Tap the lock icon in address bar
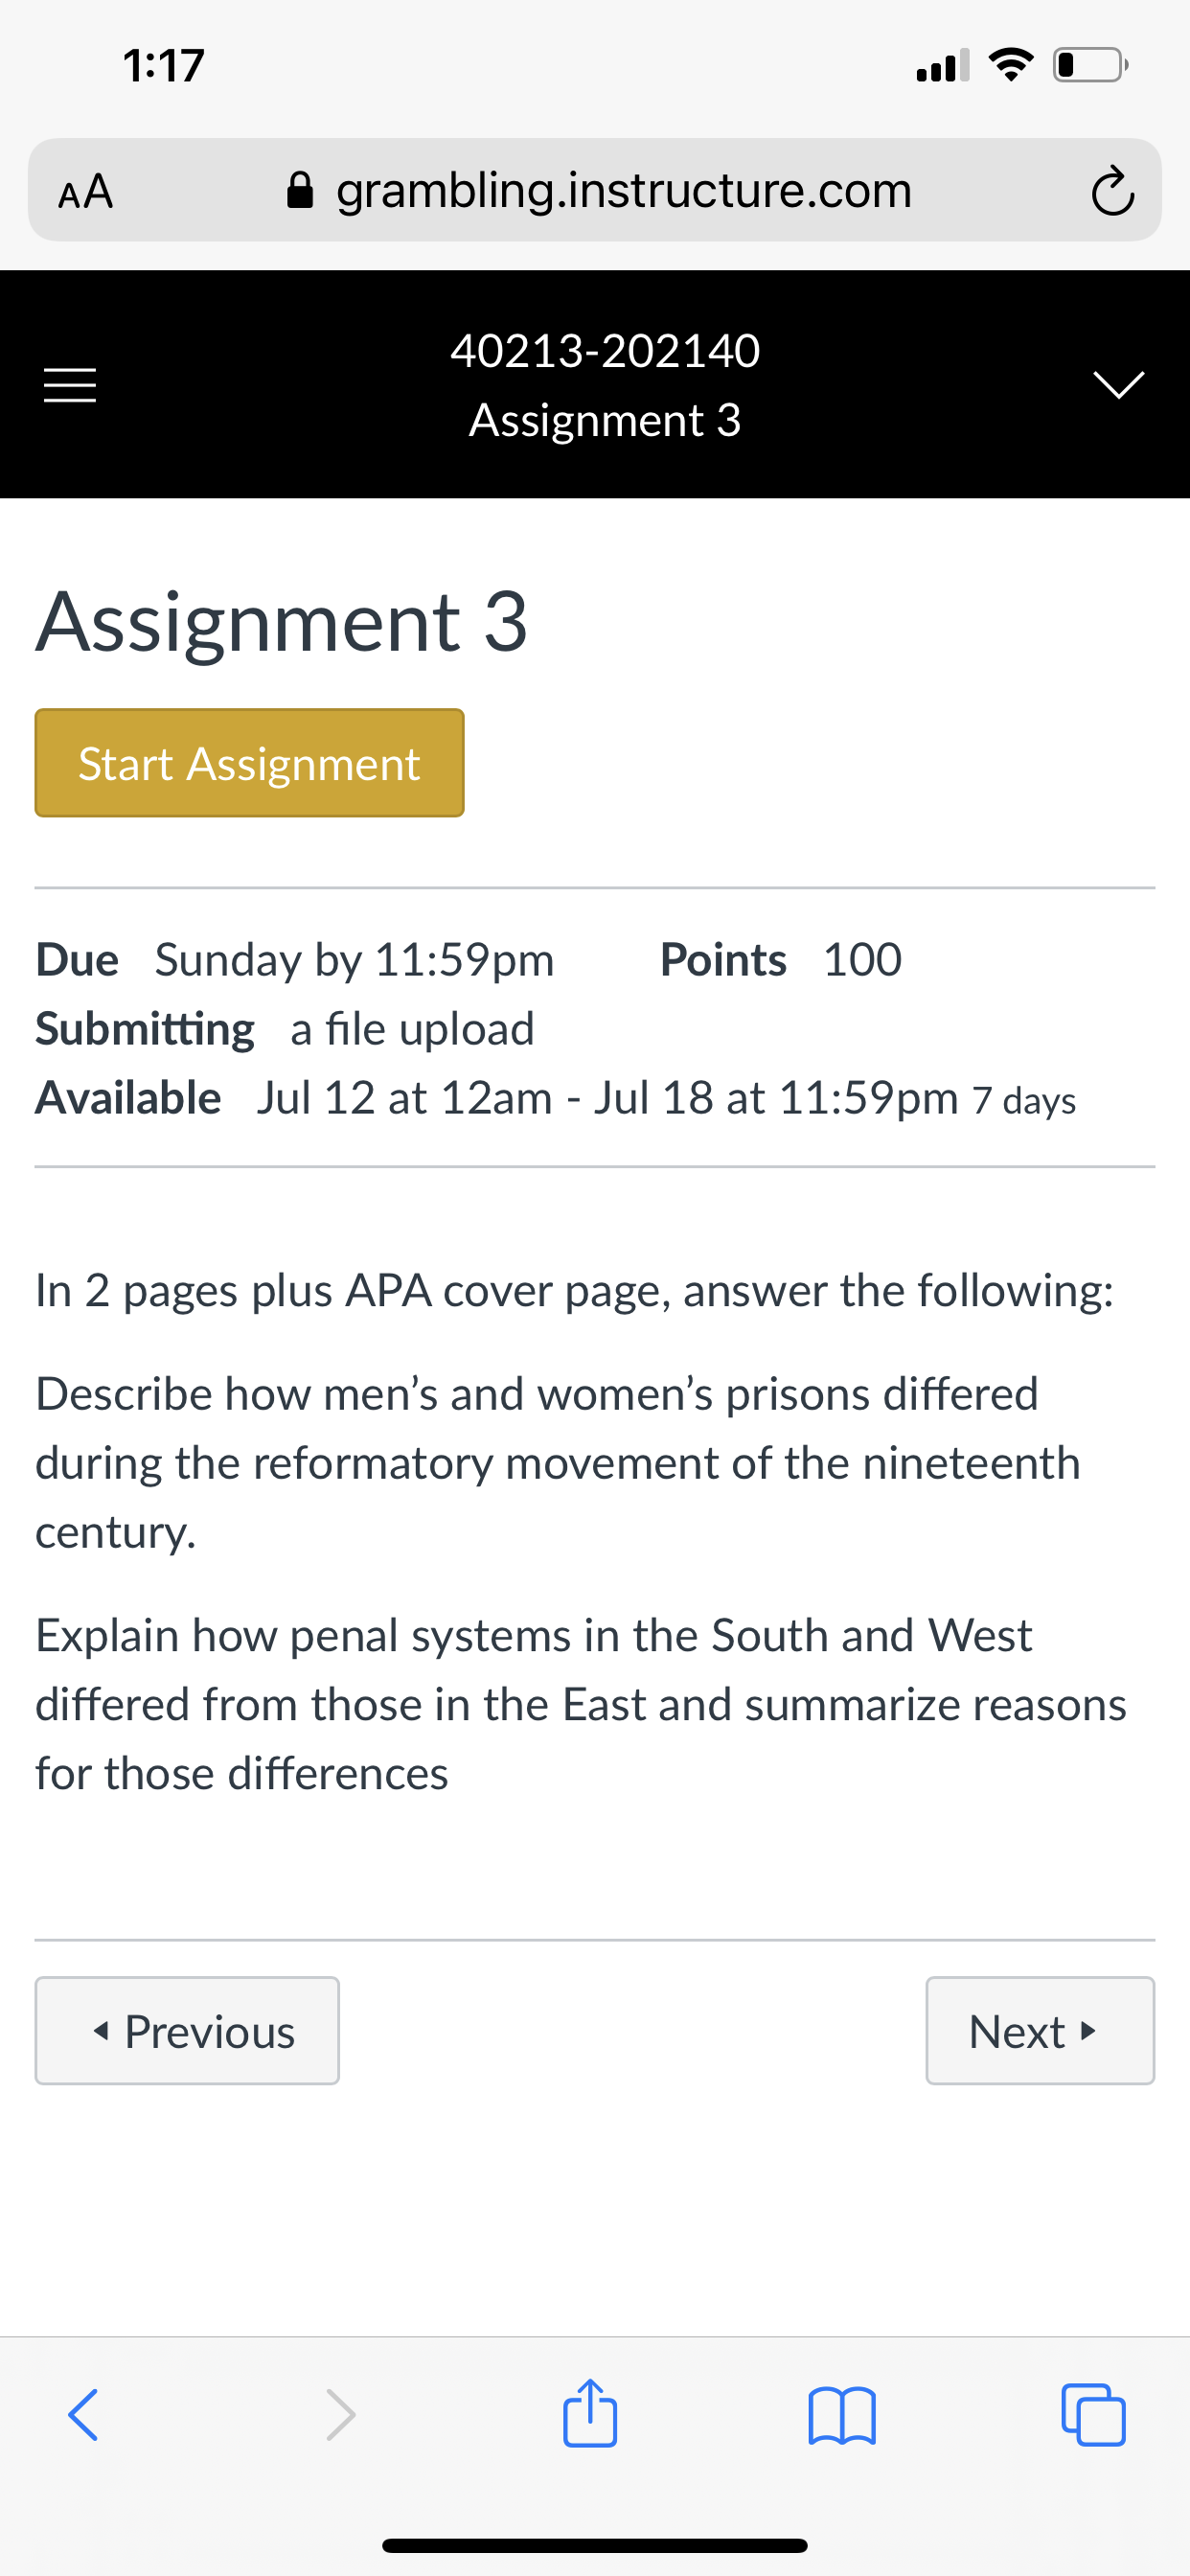This screenshot has height=2576, width=1190. coord(300,190)
